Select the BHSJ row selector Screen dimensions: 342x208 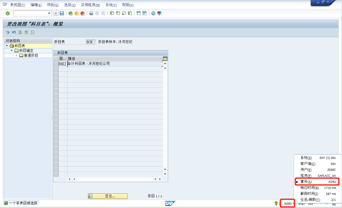(56, 64)
